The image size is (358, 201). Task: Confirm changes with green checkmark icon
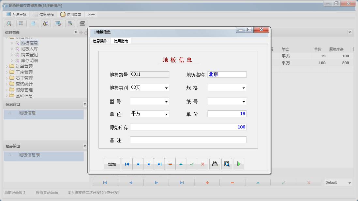coord(192,164)
